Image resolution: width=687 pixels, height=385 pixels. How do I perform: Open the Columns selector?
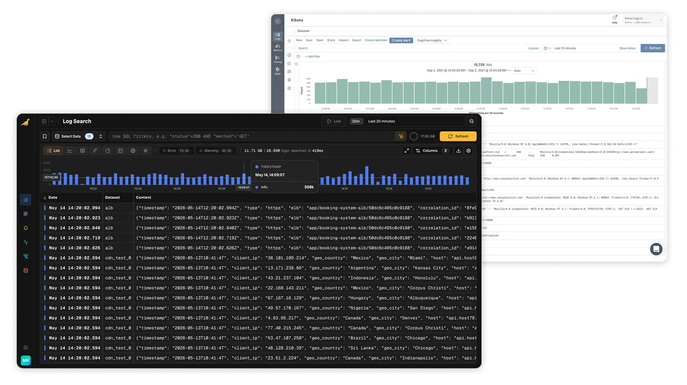click(432, 151)
